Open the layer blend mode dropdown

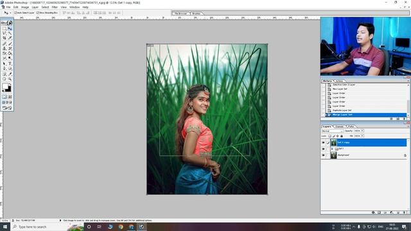coord(333,131)
